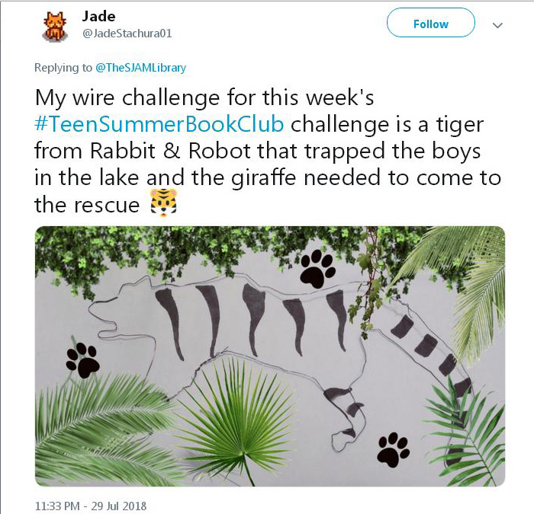The width and height of the screenshot is (534, 514).
Task: Open the tweet options chevron menu
Action: coord(497,25)
